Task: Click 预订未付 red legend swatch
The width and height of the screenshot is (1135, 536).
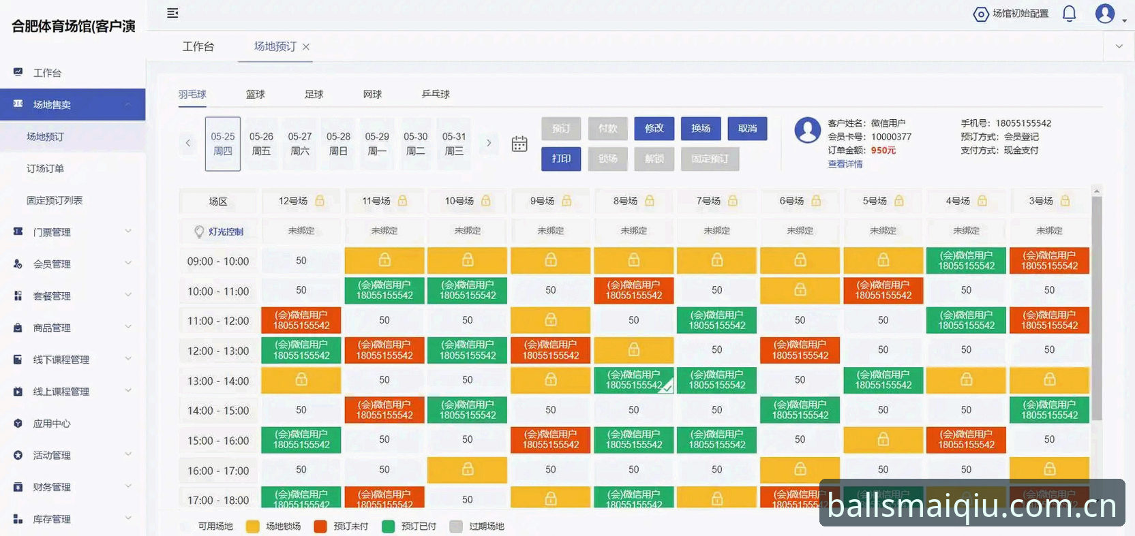Action: [320, 526]
